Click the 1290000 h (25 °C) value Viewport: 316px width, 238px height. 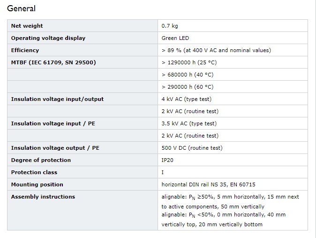(189, 62)
